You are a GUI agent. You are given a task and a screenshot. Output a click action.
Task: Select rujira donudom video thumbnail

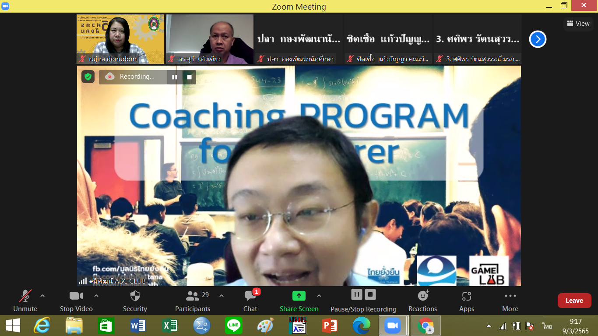(120, 39)
